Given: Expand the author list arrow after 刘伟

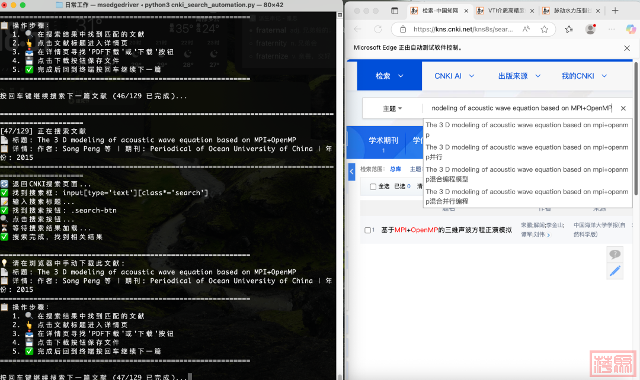Looking at the screenshot, I should (x=548, y=235).
